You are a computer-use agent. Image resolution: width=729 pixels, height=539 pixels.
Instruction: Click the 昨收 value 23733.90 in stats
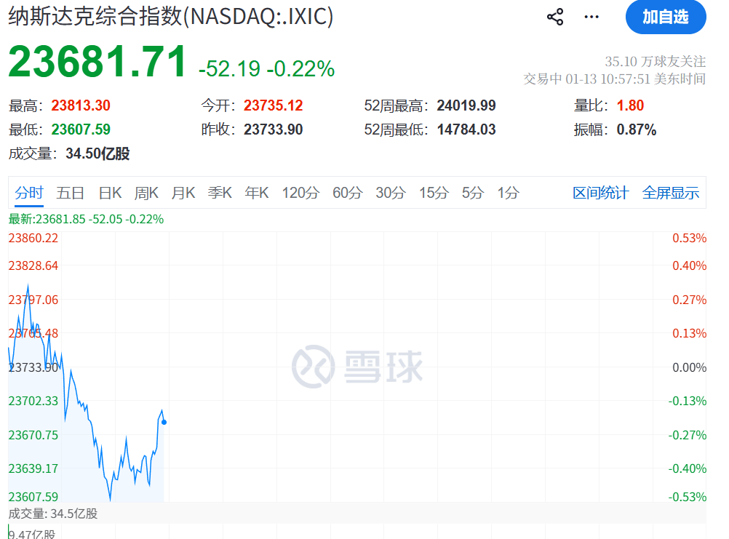click(x=274, y=129)
